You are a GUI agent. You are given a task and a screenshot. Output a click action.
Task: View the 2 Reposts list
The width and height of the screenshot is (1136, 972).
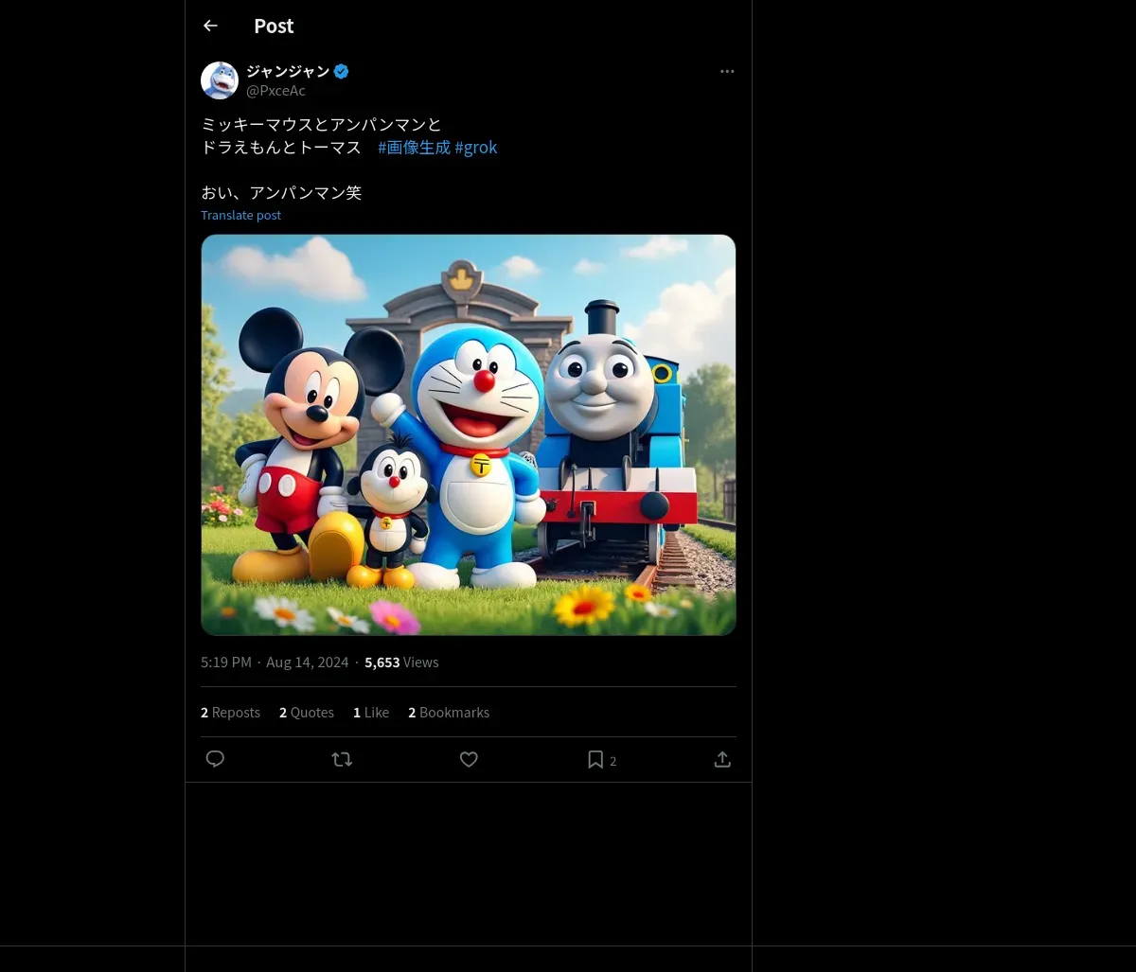pyautogui.click(x=230, y=713)
